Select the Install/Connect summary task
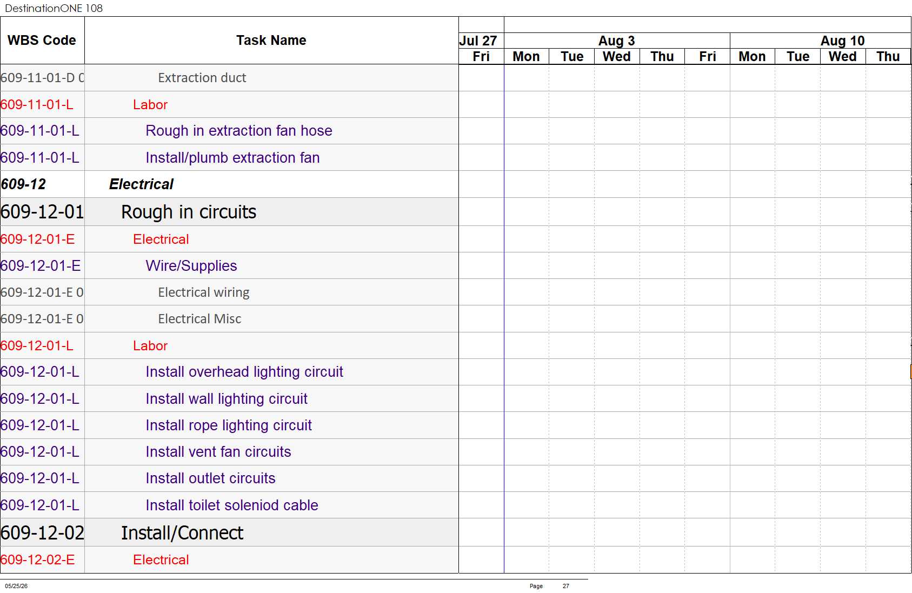912x593 pixels. (x=182, y=533)
